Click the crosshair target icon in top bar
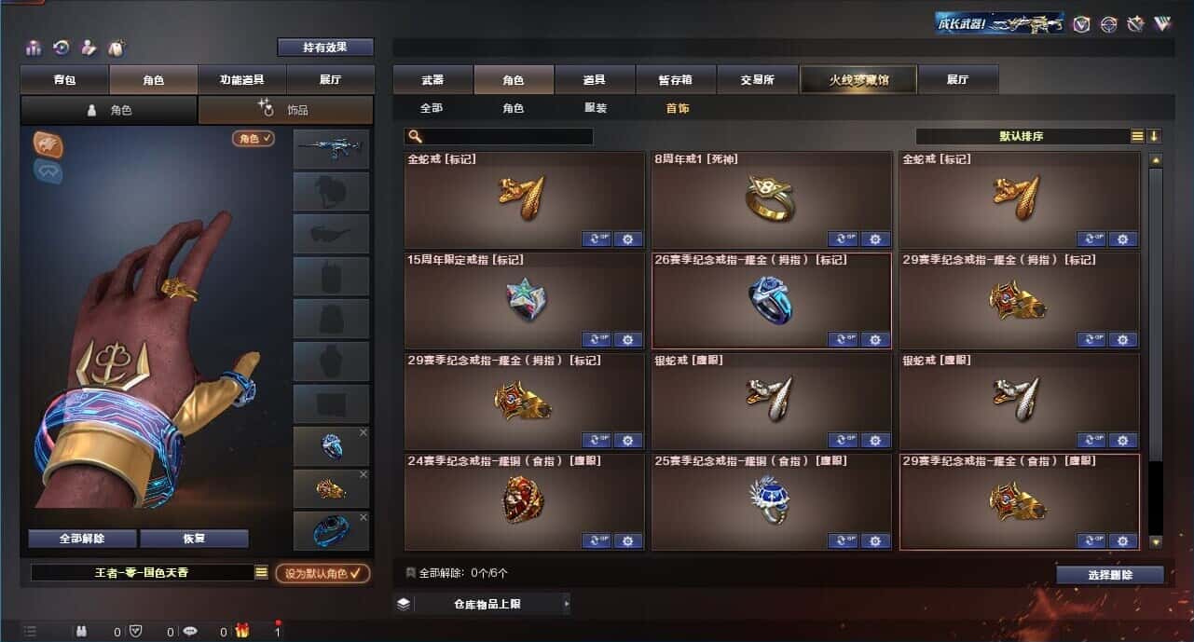 [x=1108, y=24]
